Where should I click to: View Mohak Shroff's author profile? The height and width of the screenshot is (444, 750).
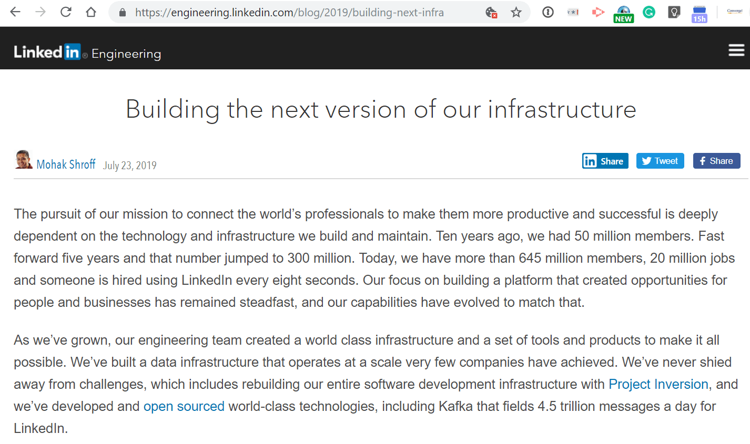(66, 164)
